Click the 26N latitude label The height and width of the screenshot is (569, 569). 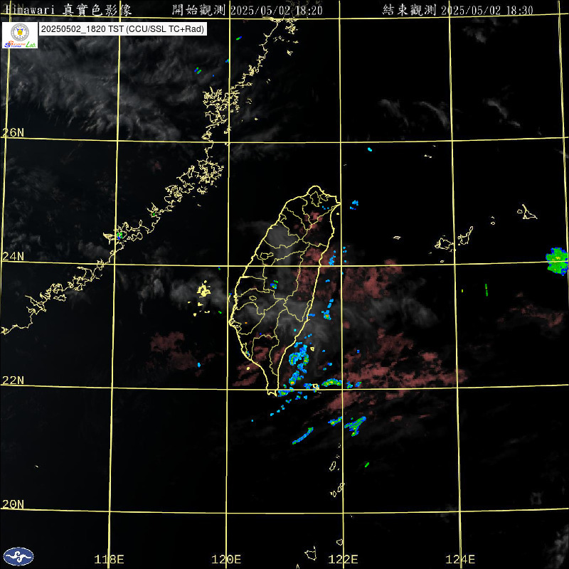(13, 132)
